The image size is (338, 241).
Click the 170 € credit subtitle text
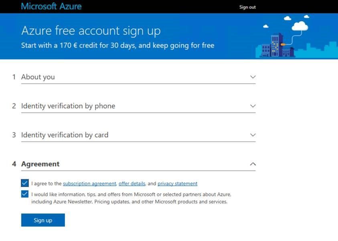tap(118, 45)
